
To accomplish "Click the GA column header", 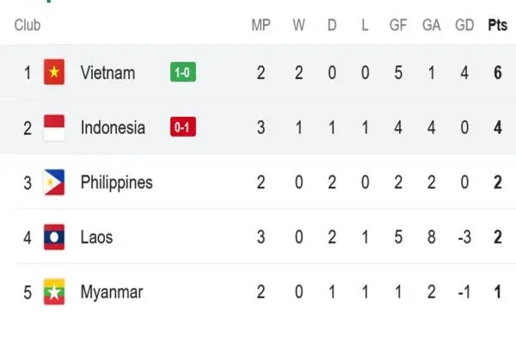I will click(x=432, y=25).
